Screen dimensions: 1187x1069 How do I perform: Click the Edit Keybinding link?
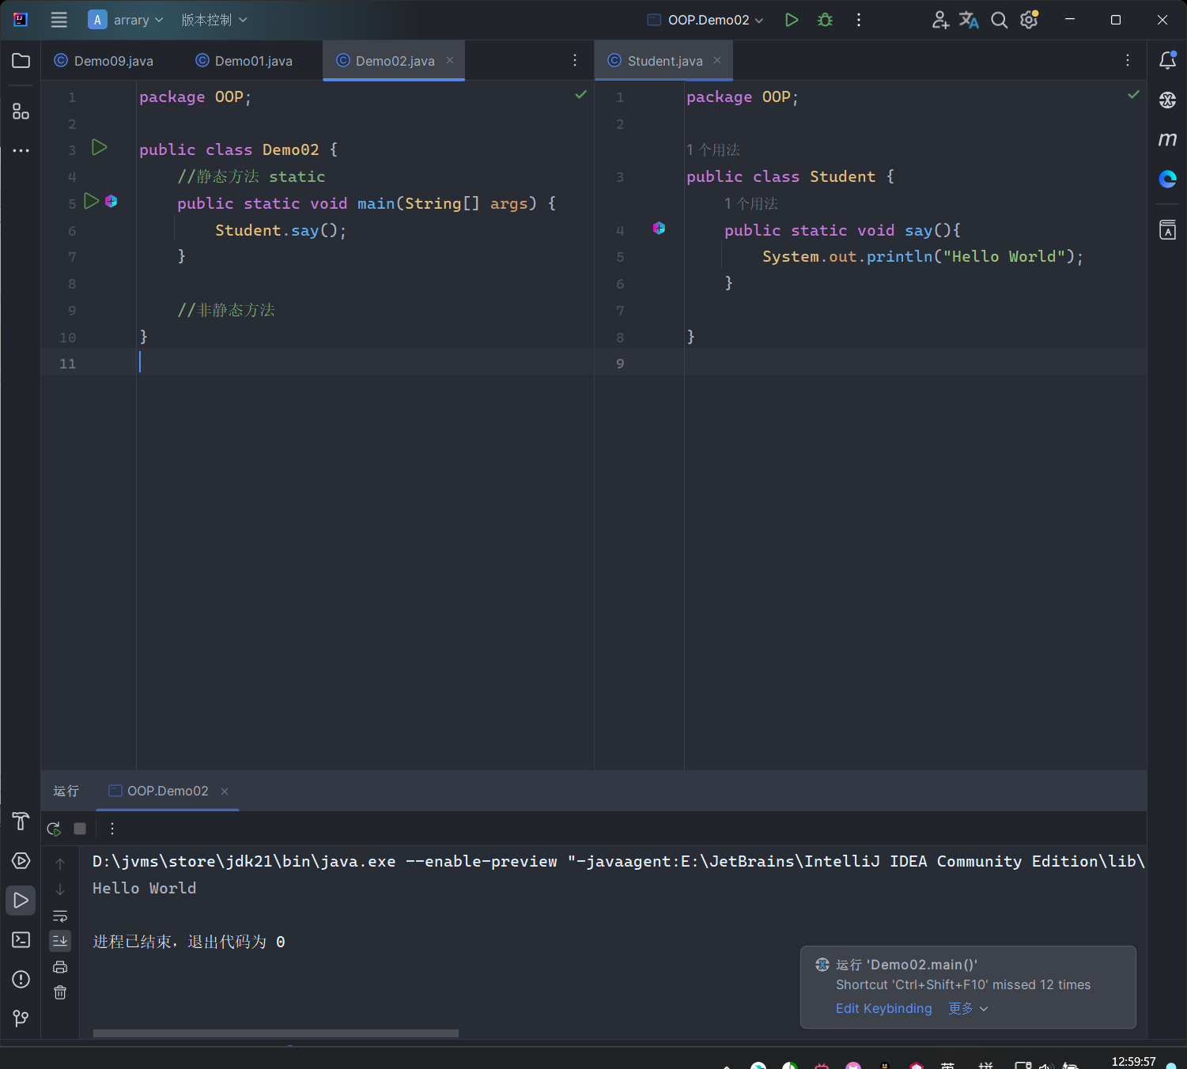(x=883, y=1008)
